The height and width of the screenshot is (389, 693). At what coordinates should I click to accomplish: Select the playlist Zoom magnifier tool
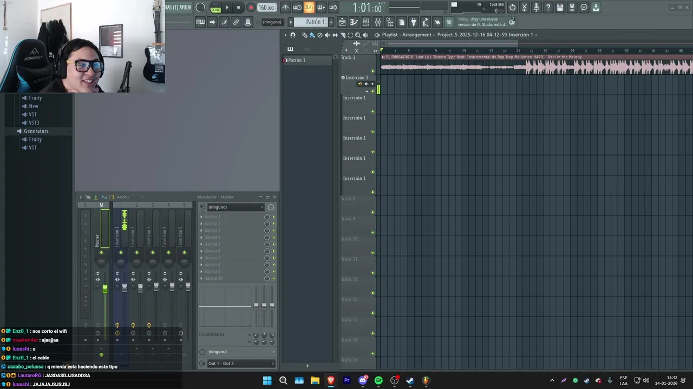(357, 35)
